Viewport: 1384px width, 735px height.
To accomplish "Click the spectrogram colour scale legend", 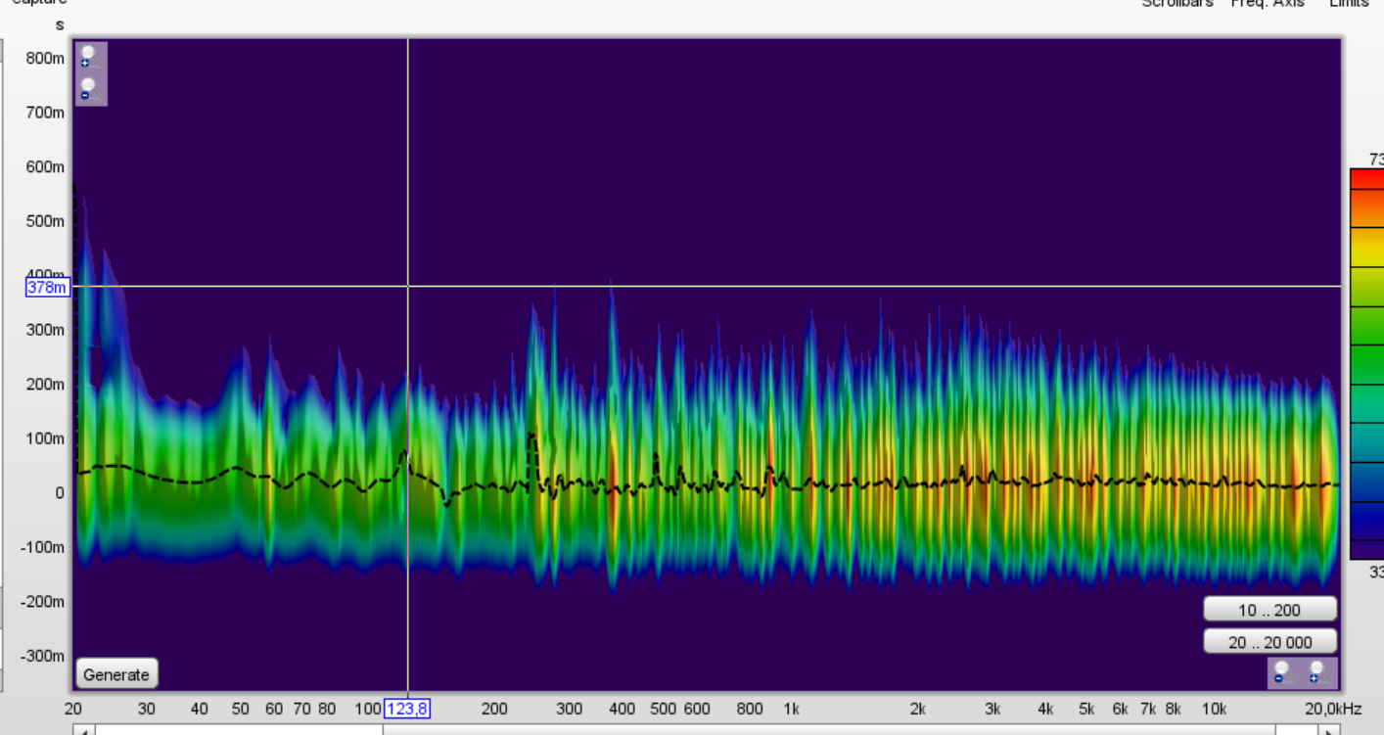I will [1365, 364].
